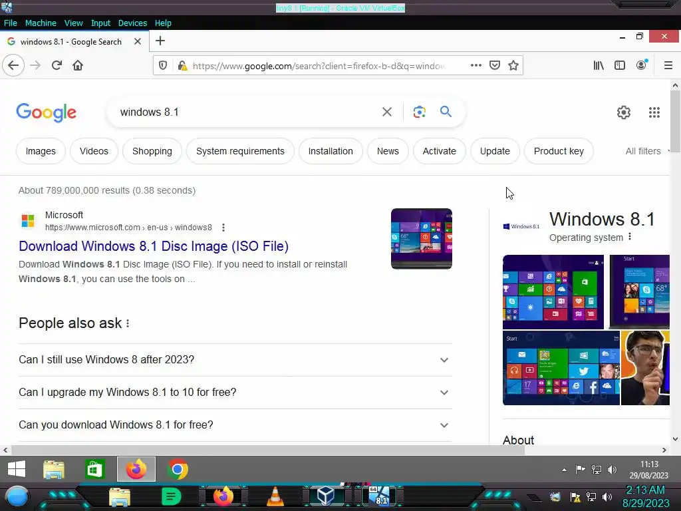Filter results by Shopping
Screen dimensions: 681x511
[x=152, y=151]
